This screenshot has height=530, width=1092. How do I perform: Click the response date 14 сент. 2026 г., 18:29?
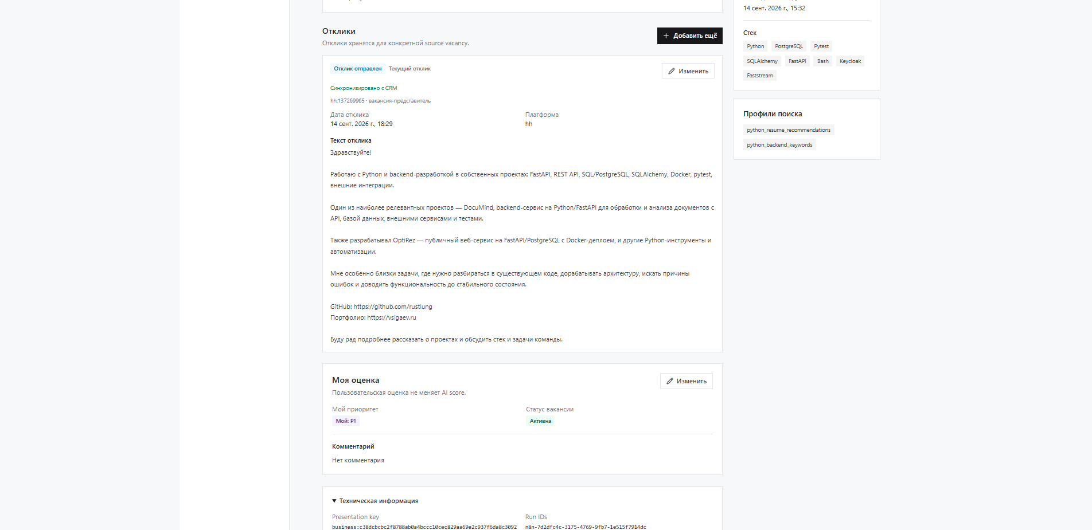point(361,124)
